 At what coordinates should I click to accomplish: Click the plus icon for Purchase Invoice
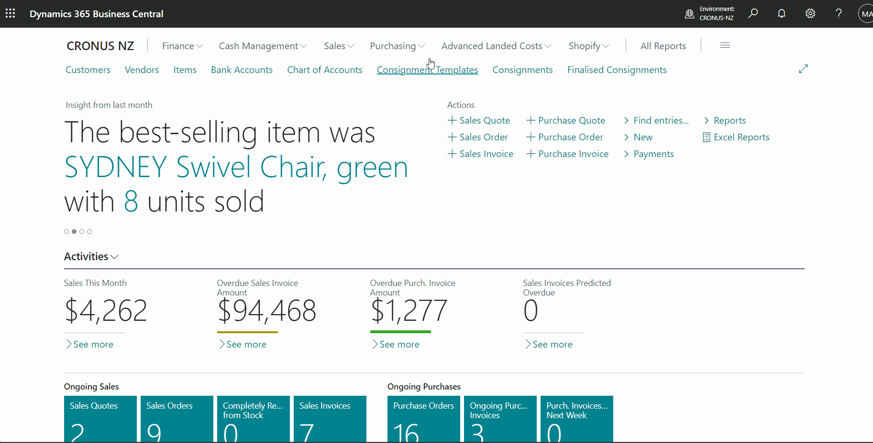530,154
